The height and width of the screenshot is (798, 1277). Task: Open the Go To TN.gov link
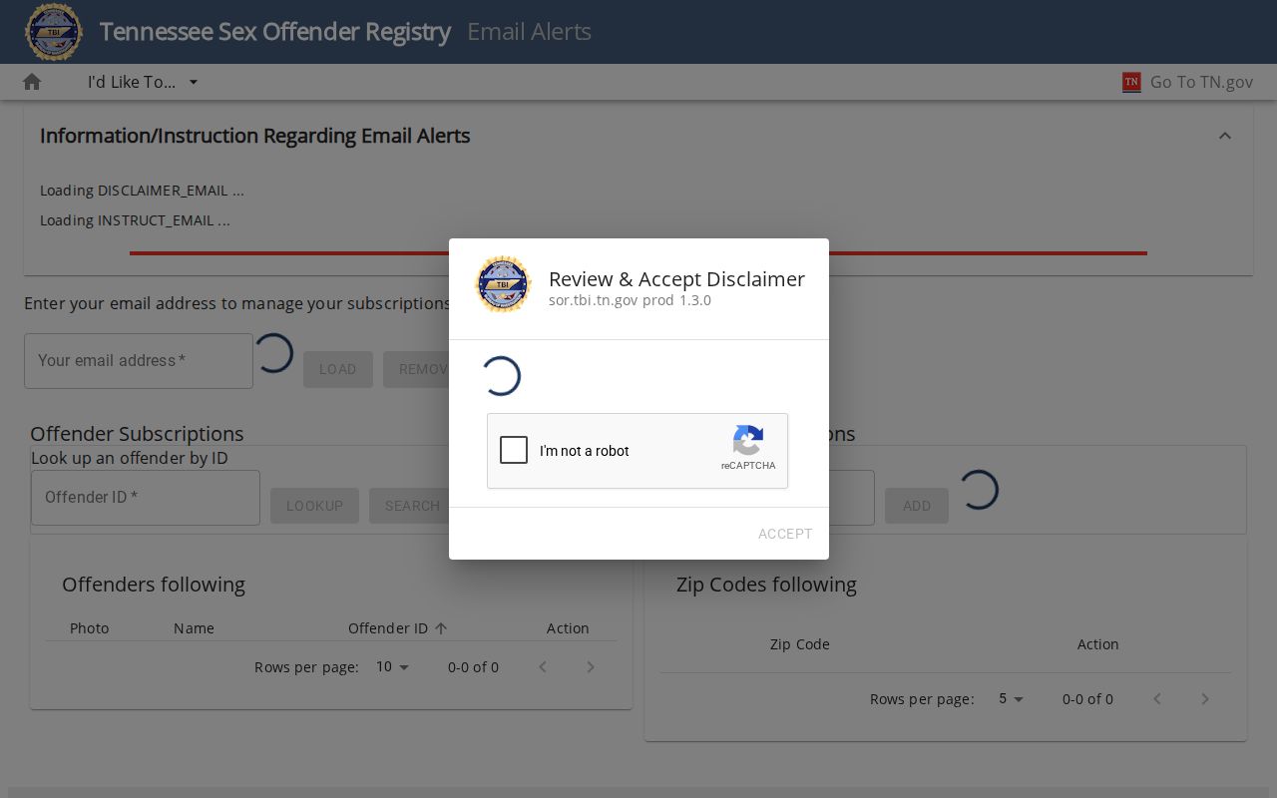1201,82
